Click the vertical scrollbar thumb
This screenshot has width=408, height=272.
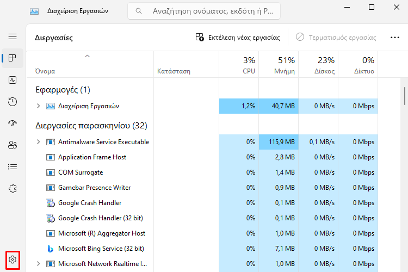(x=405, y=96)
